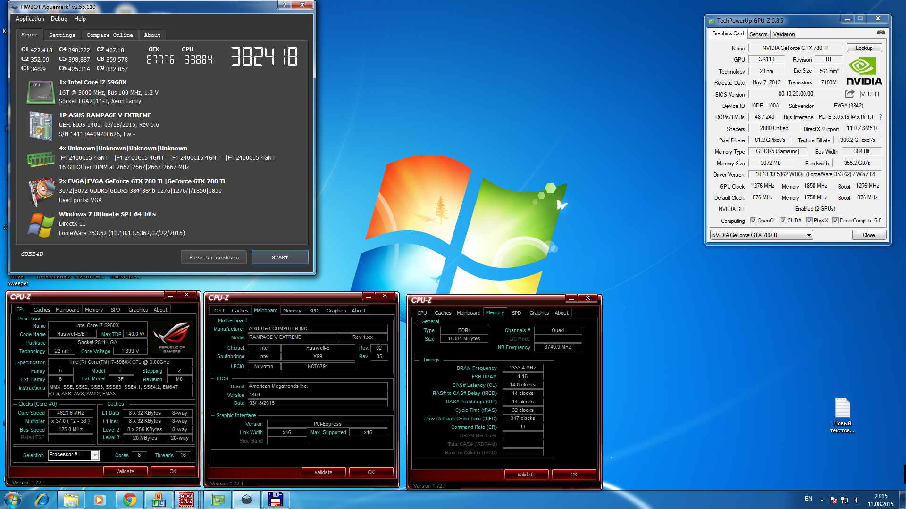Click the GPU-Z Name field with GTX 780 Ti
The image size is (906, 509).
795,48
